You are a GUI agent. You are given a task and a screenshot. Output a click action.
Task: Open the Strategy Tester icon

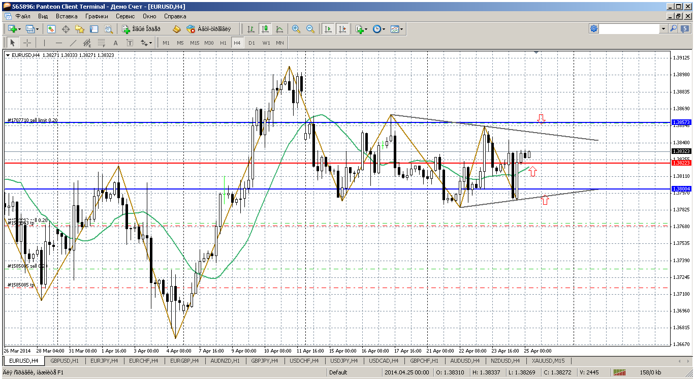tap(108, 29)
